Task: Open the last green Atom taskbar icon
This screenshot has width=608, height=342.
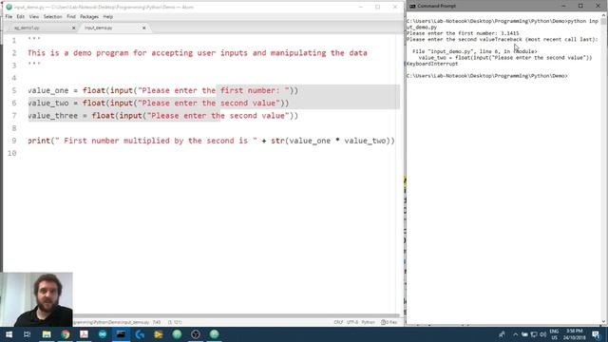Action: (x=214, y=334)
